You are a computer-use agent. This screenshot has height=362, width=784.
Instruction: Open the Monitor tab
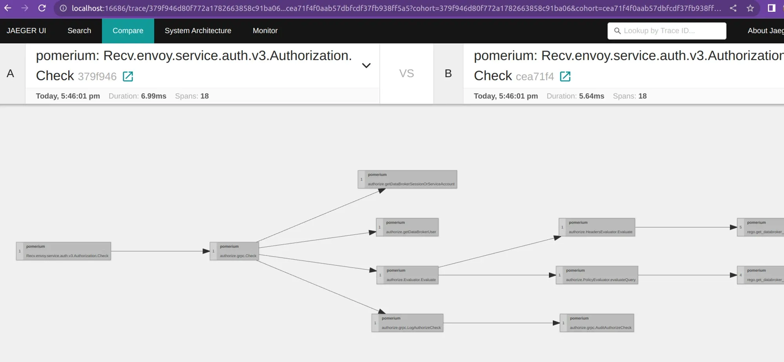click(265, 31)
